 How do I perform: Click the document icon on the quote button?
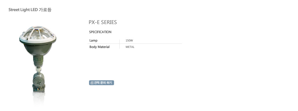coord(92,83)
